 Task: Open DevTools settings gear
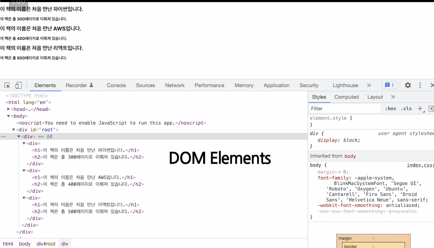pos(408,85)
